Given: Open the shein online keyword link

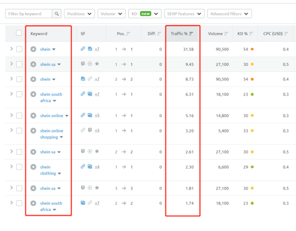Looking at the screenshot, I should [51, 116].
